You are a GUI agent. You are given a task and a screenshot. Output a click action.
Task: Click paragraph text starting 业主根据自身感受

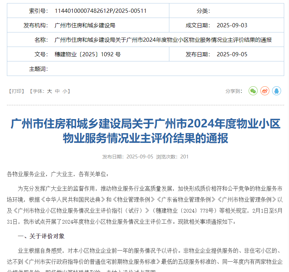(145, 260)
